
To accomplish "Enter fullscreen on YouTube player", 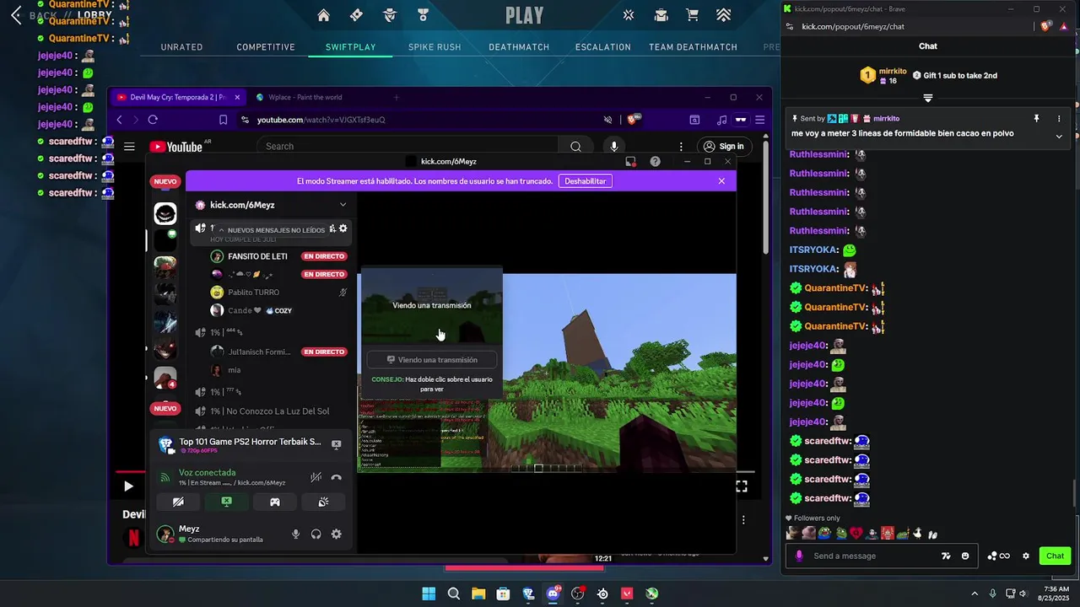I will pyautogui.click(x=741, y=486).
